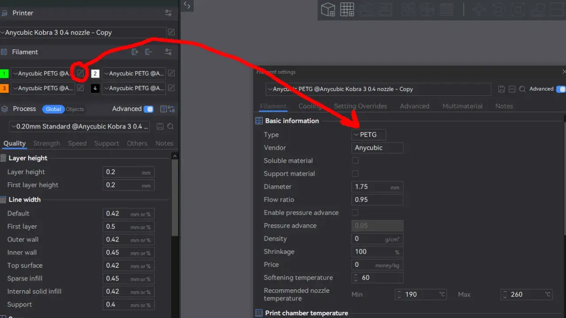Open filament 3 preset dropdown

pos(43,88)
